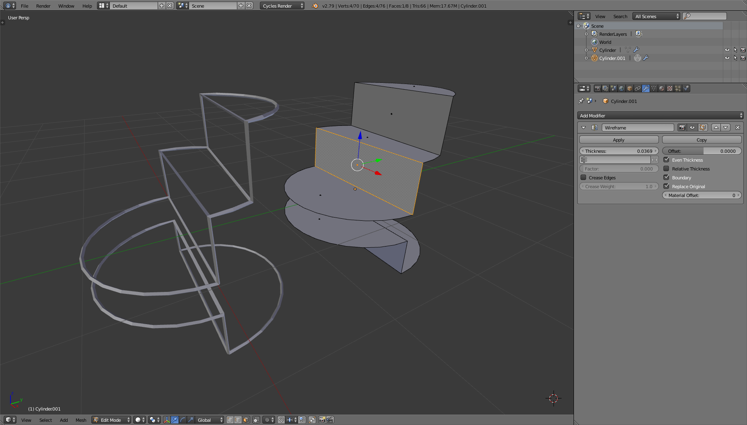Open the Render properties tab
This screenshot has width=747, height=425.
597,88
